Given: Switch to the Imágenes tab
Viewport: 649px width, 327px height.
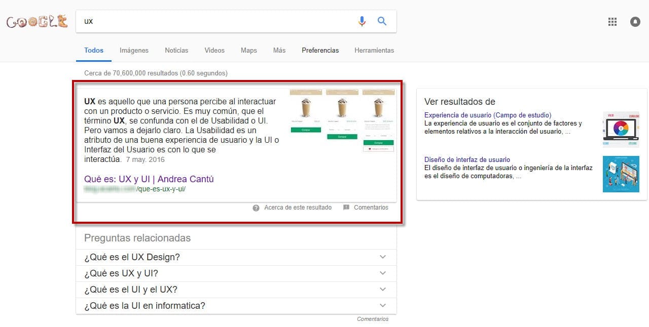Looking at the screenshot, I should (134, 50).
